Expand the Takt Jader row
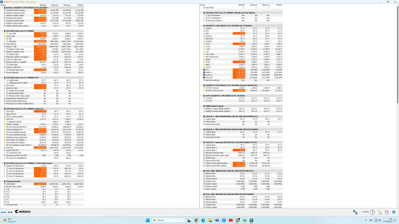The height and width of the screenshot is (224, 399). pos(4,41)
